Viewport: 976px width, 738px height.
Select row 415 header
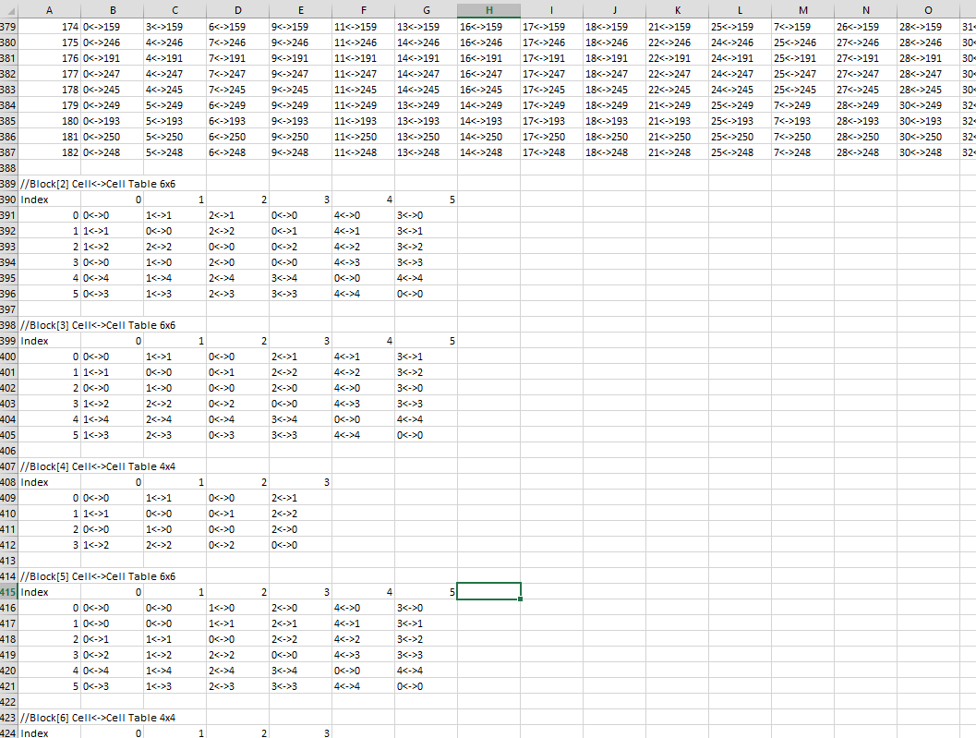coord(9,592)
